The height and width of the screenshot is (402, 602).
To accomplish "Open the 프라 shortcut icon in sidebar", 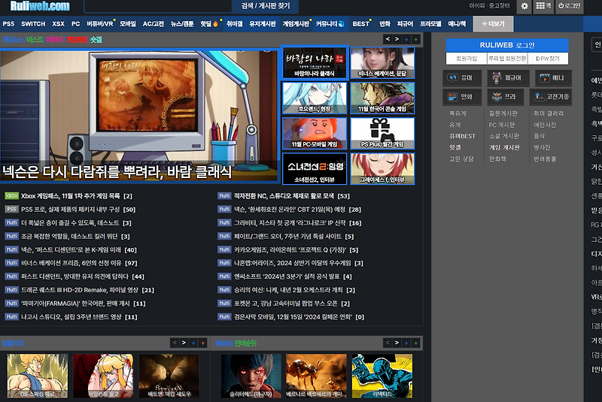I will pyautogui.click(x=504, y=97).
